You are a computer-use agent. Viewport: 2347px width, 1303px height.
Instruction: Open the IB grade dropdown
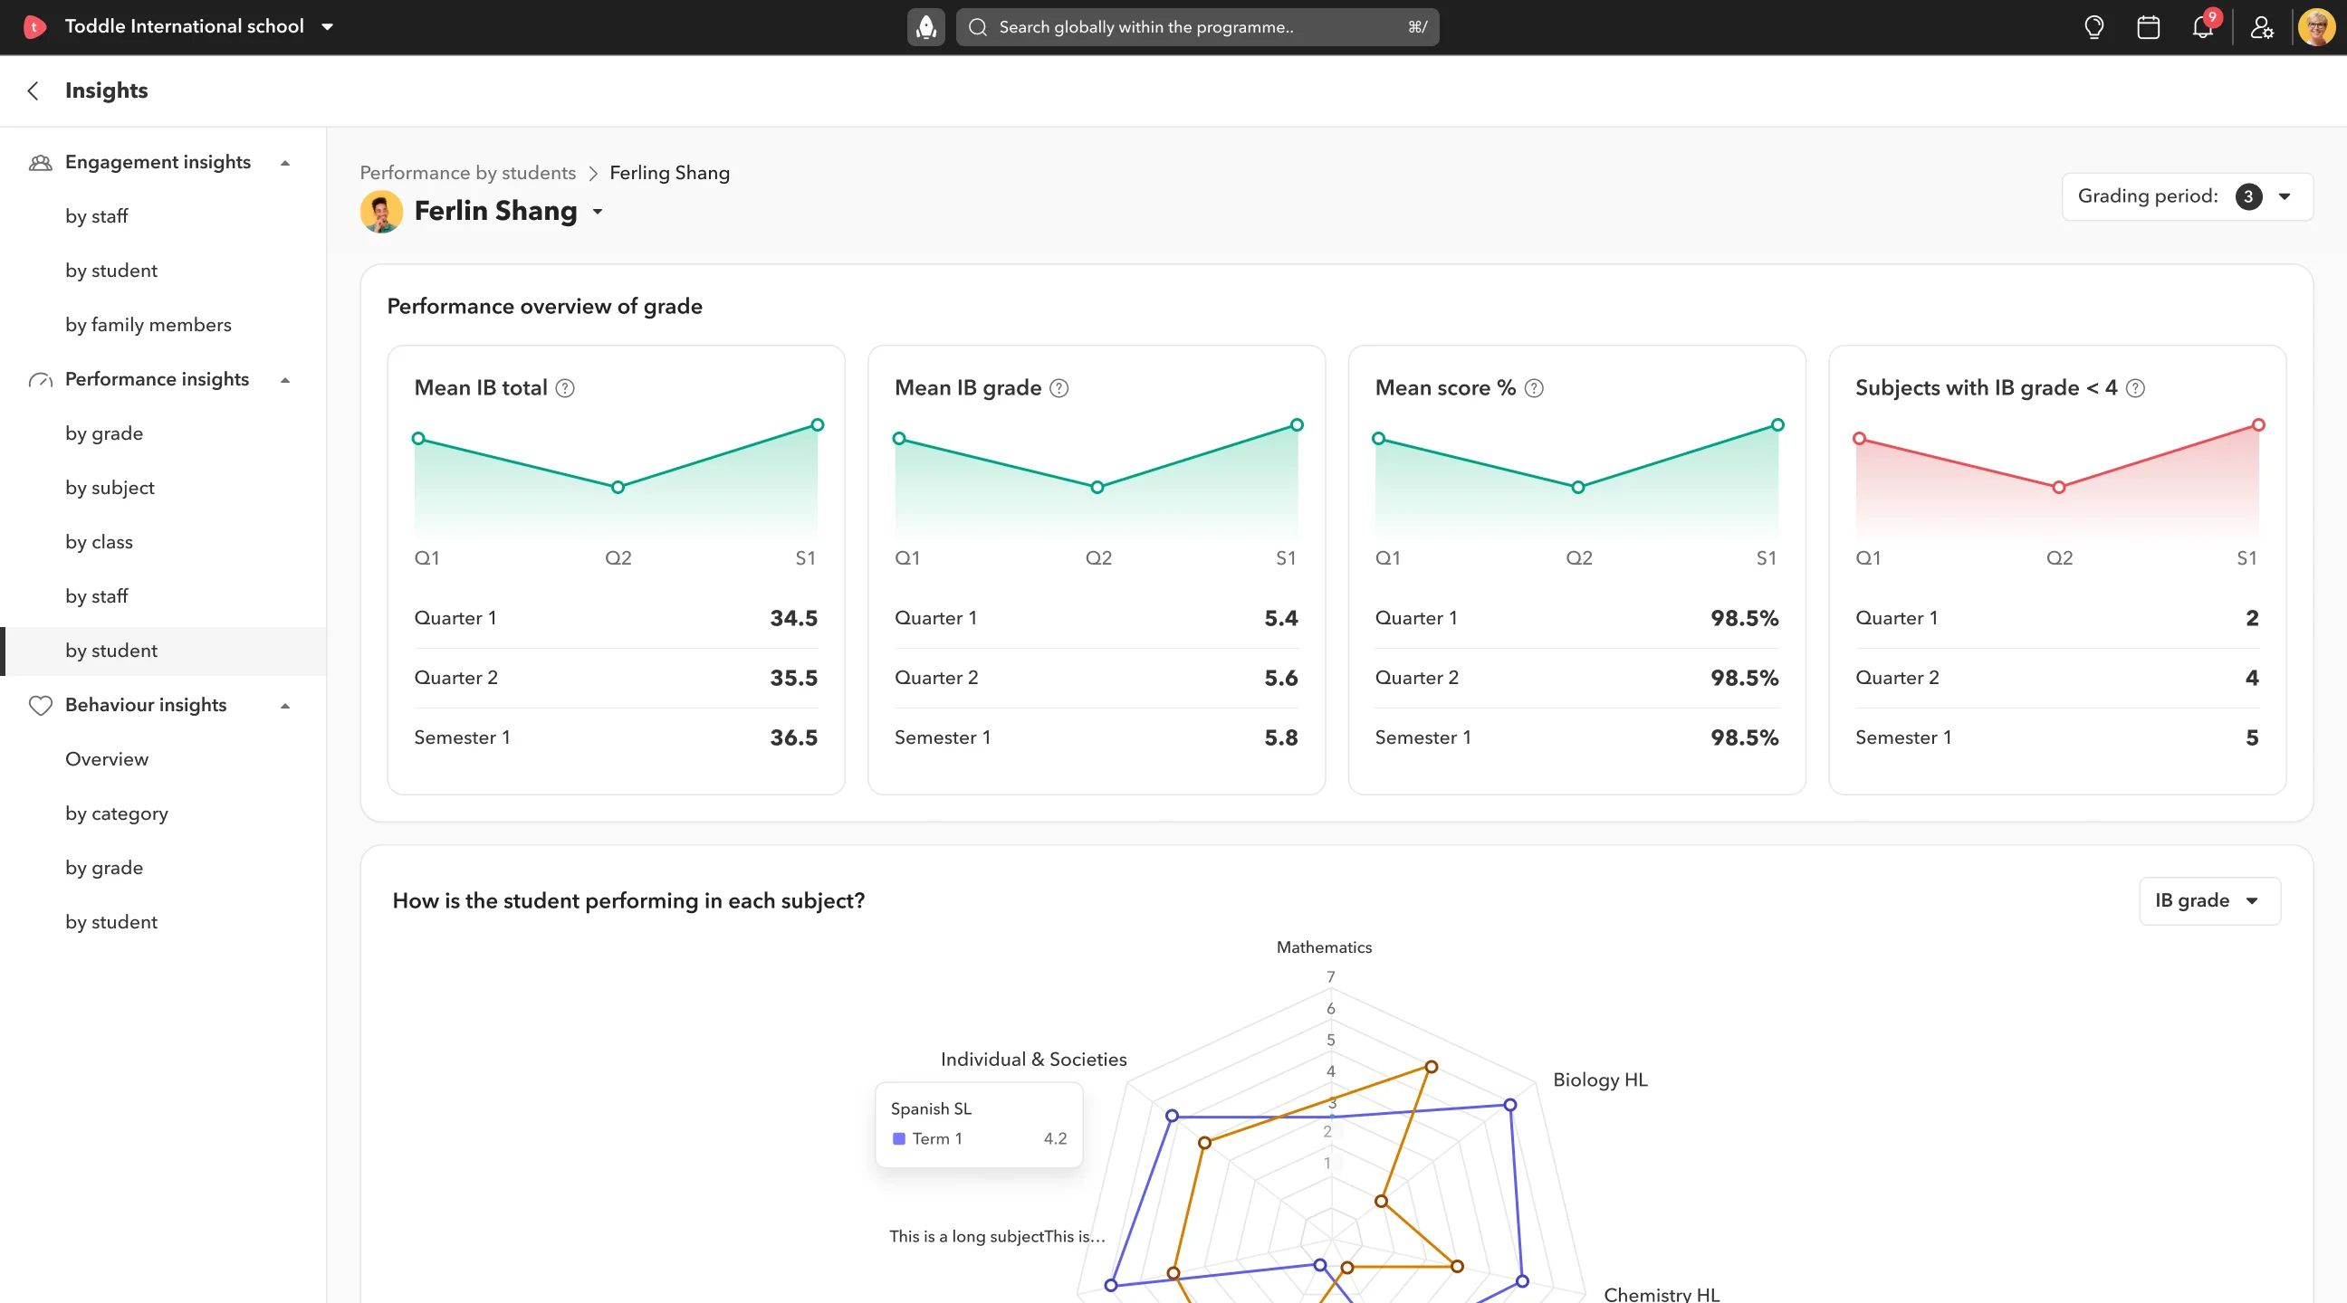coord(2208,901)
